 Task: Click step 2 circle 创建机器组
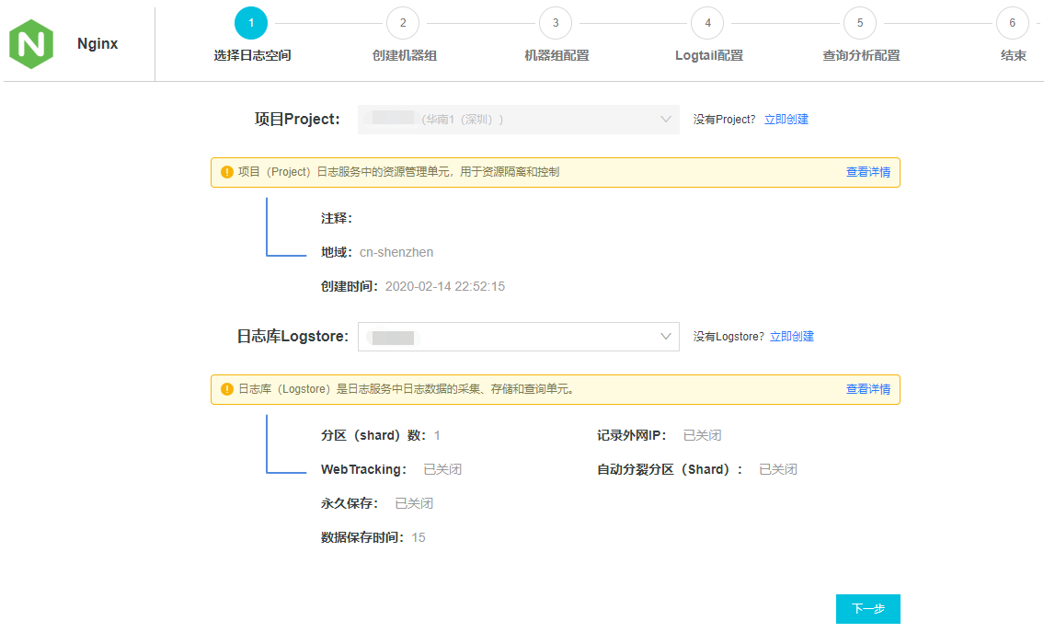[x=403, y=23]
